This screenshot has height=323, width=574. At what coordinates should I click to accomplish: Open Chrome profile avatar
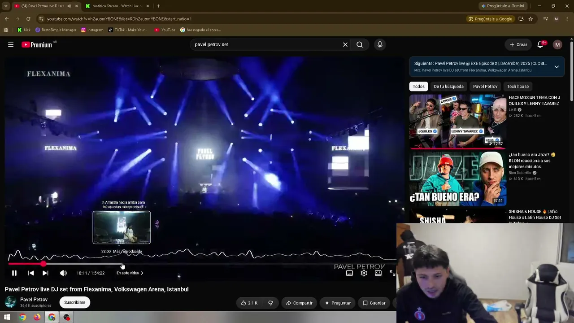coord(556,19)
